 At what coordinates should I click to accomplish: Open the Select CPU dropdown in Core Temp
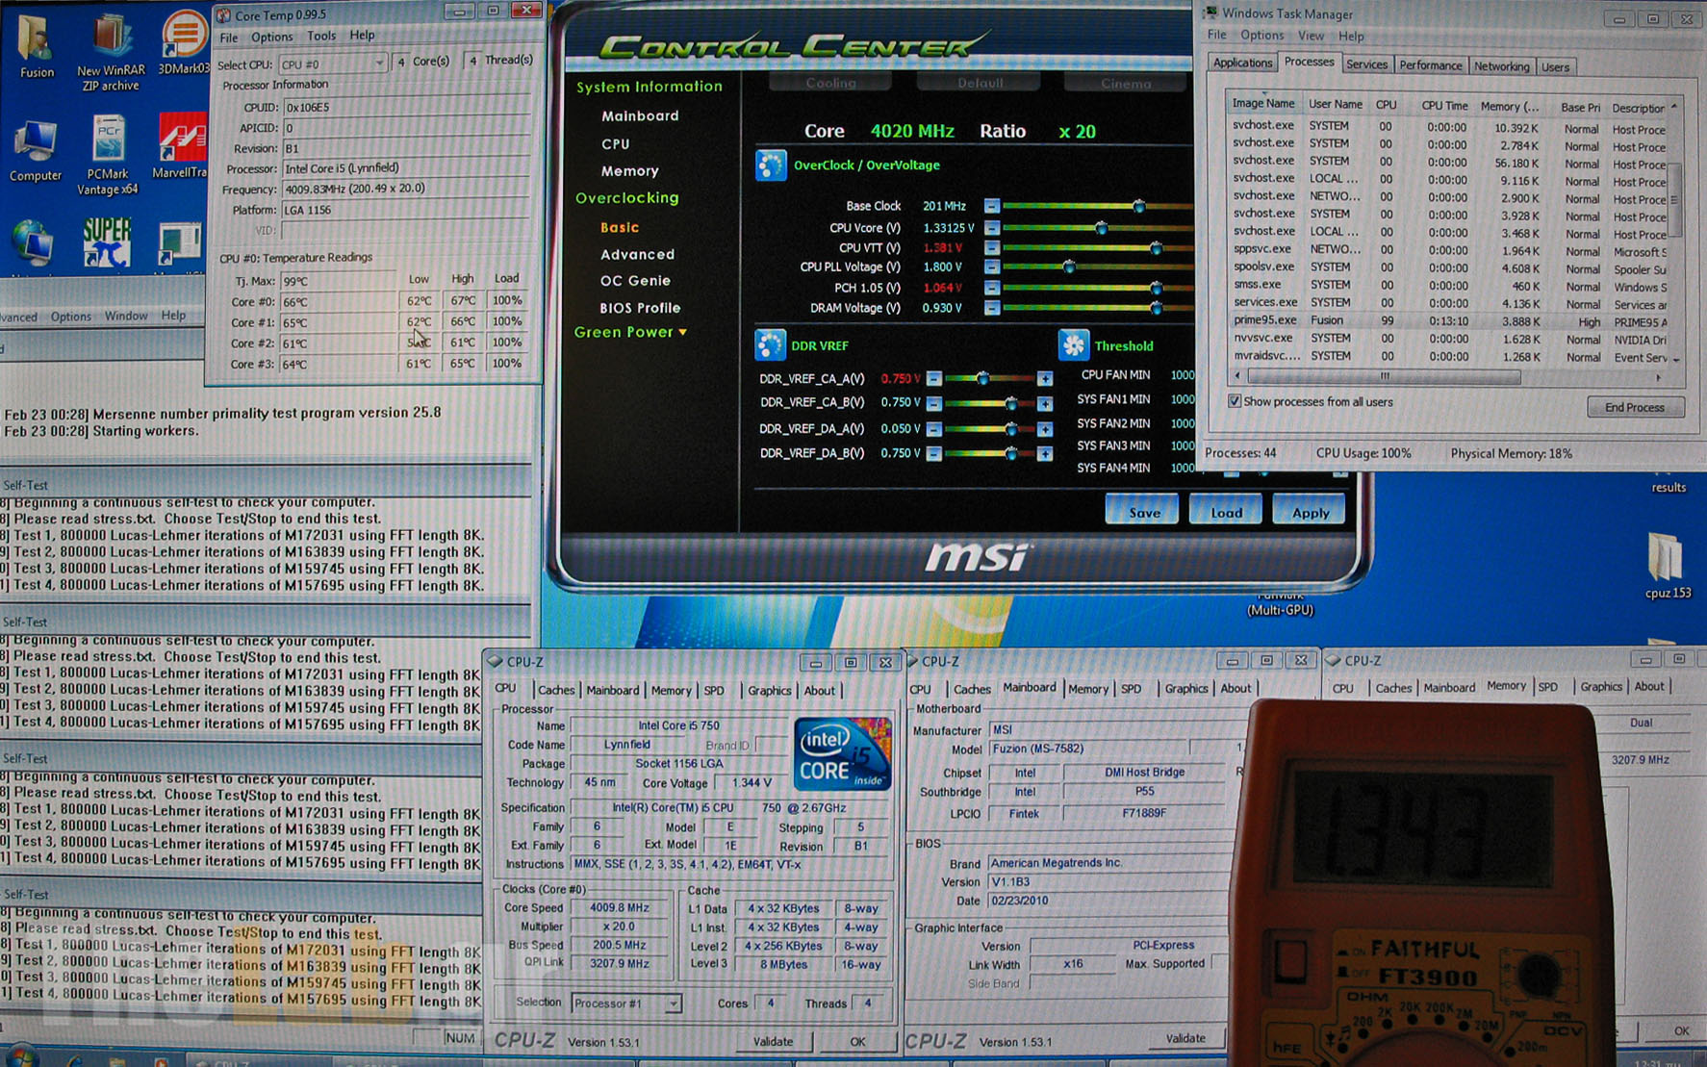(x=333, y=64)
